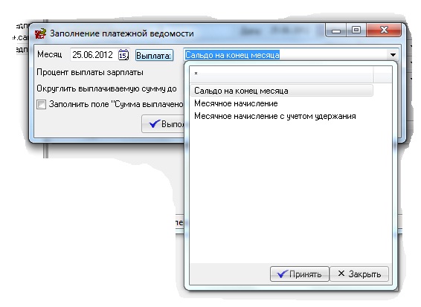Click the Выплата: button
The height and width of the screenshot is (307, 421).
154,56
